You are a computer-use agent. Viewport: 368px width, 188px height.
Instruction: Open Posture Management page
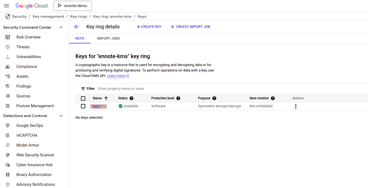(35, 106)
